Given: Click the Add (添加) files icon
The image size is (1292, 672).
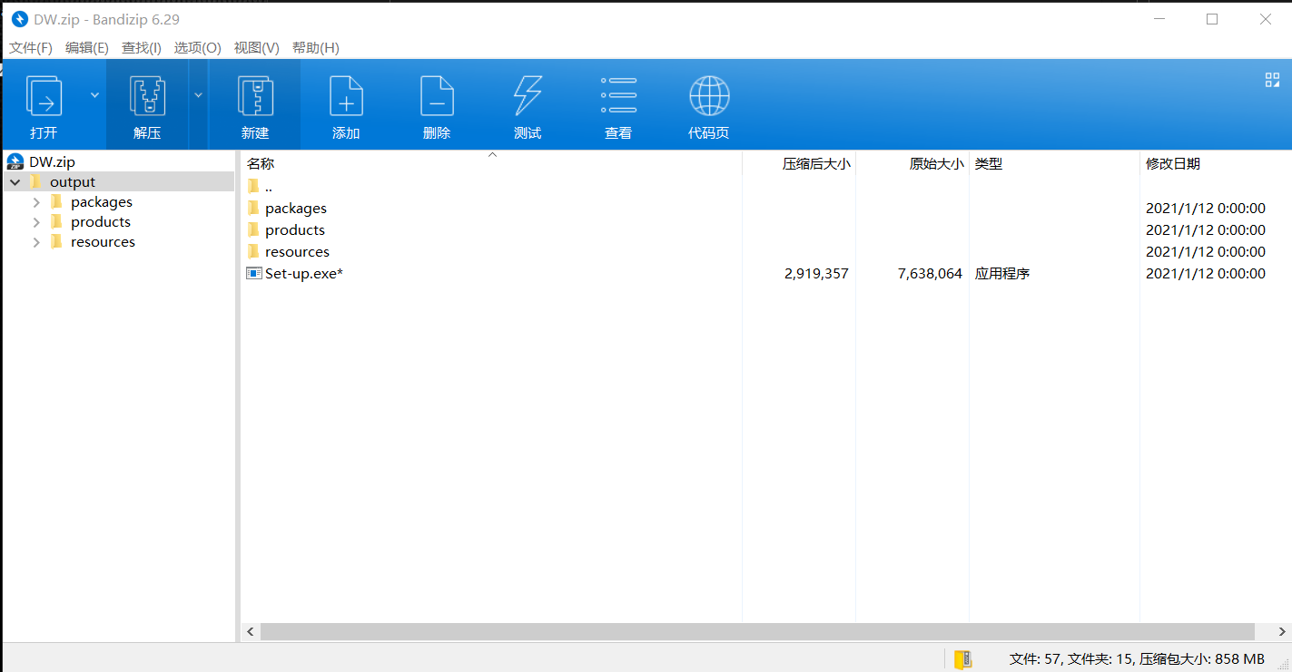Looking at the screenshot, I should point(346,95).
